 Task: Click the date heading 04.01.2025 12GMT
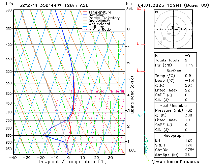(x=159, y=5)
